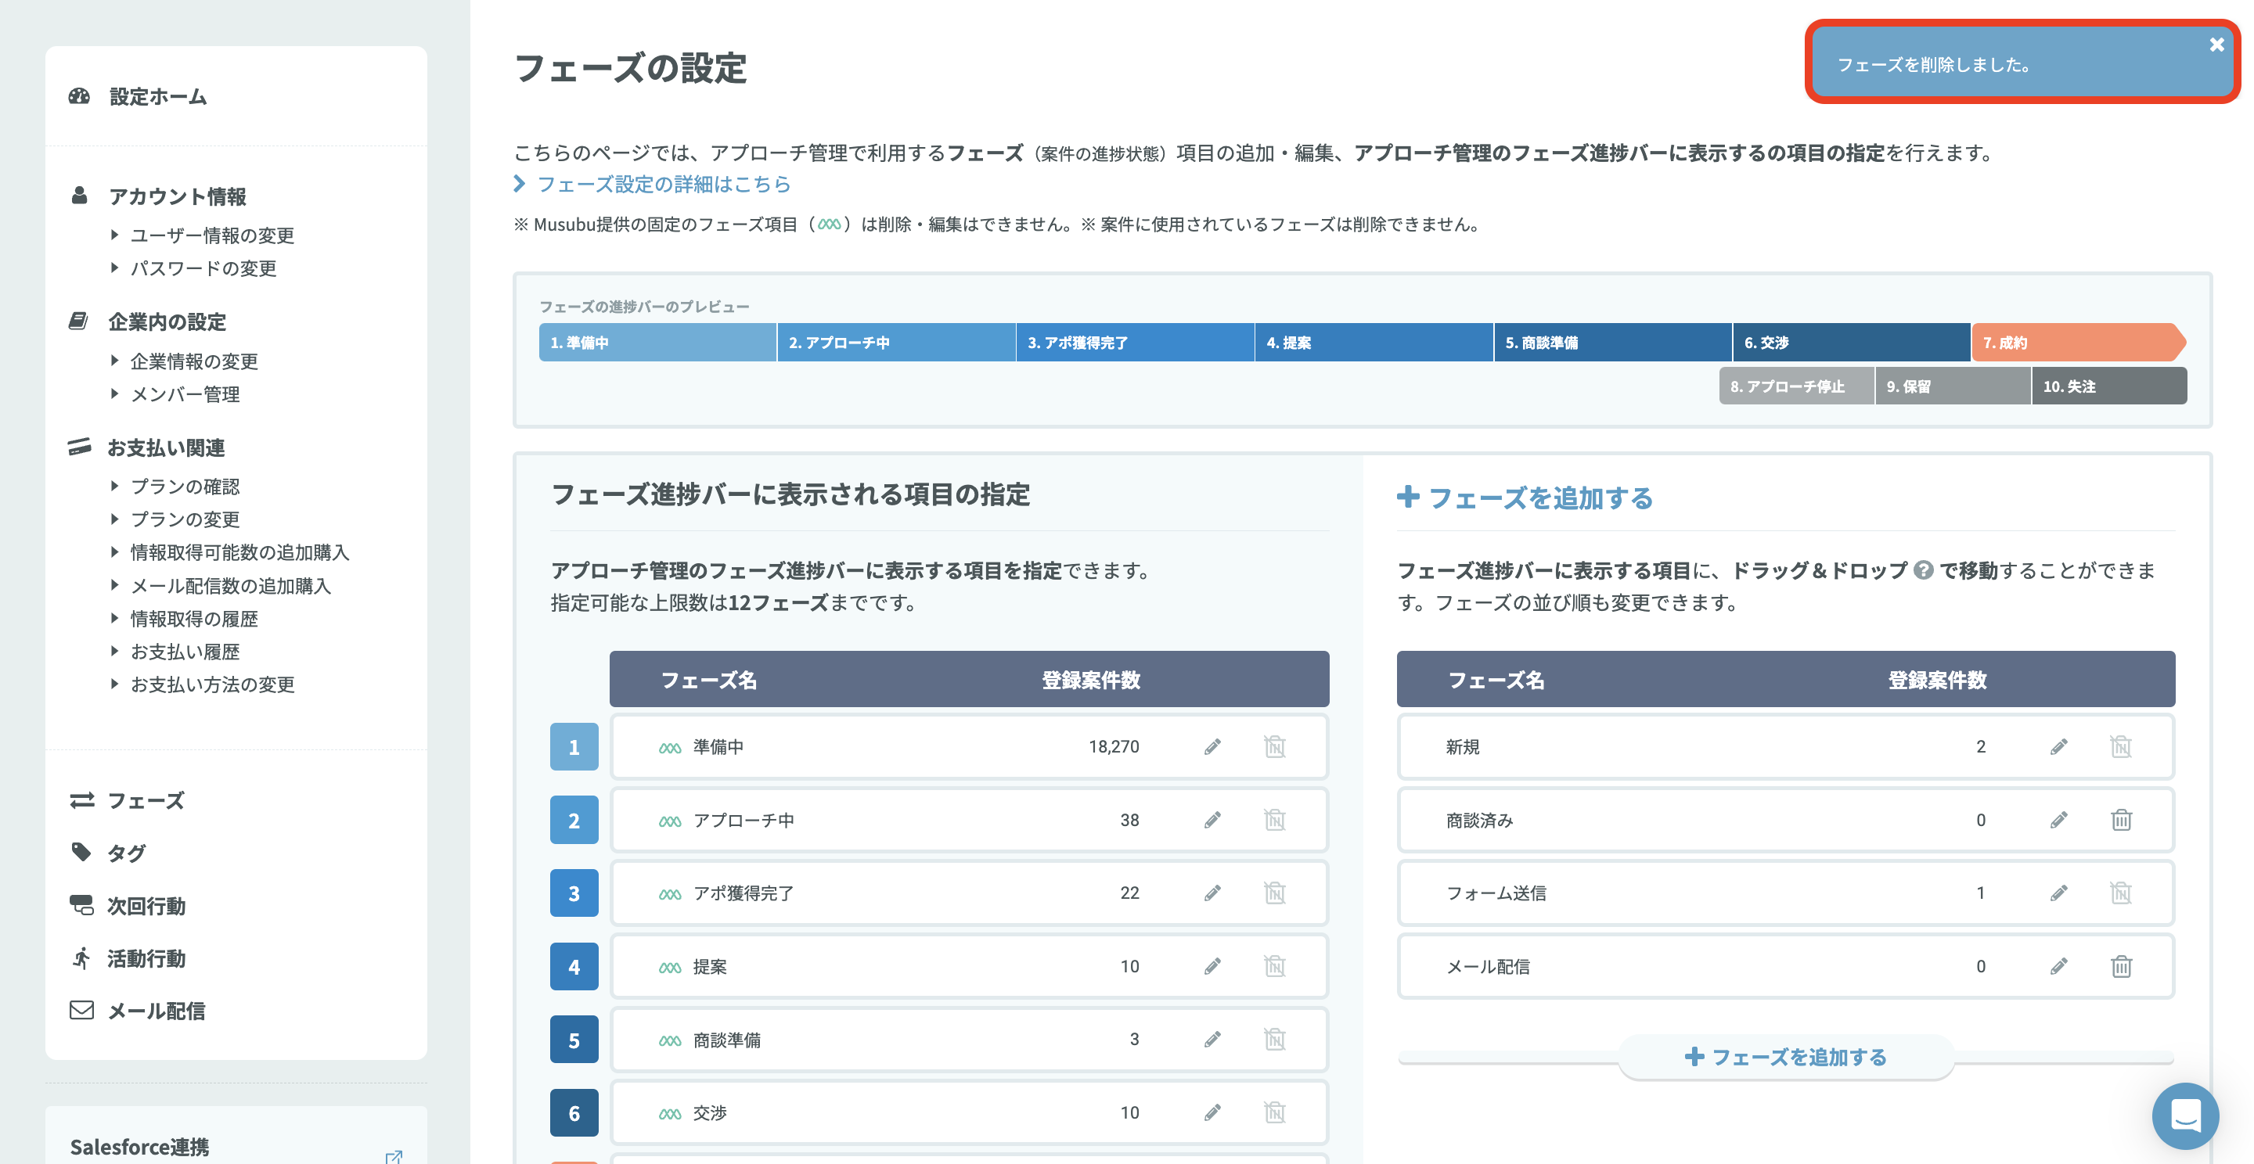Select the 新規 phase row
Image resolution: width=2254 pixels, height=1164 pixels.
click(x=1786, y=747)
